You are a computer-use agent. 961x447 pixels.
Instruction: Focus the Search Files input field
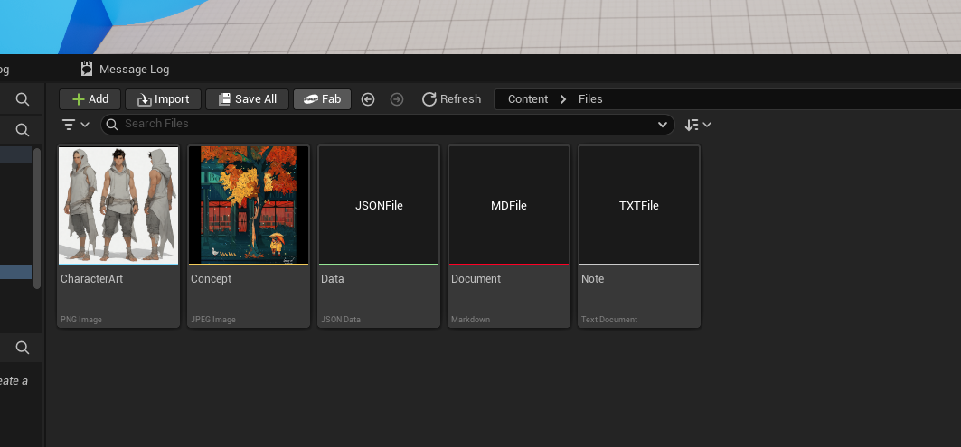[387, 125]
